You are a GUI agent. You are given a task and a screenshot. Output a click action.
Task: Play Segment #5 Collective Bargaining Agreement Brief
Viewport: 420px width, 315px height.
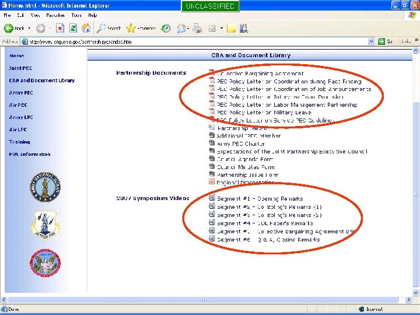tap(288, 232)
